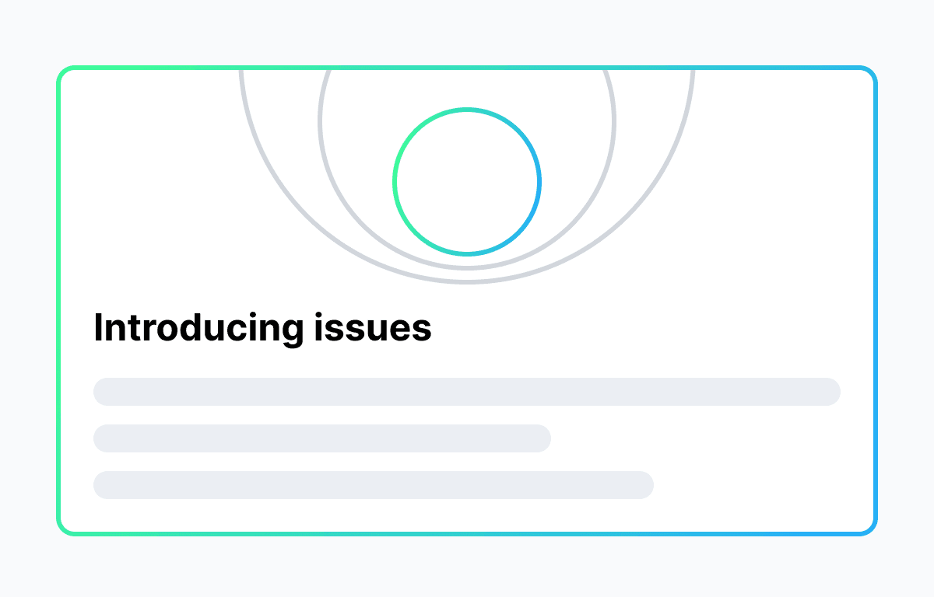Click the word "Introducing" in the heading

(x=198, y=328)
